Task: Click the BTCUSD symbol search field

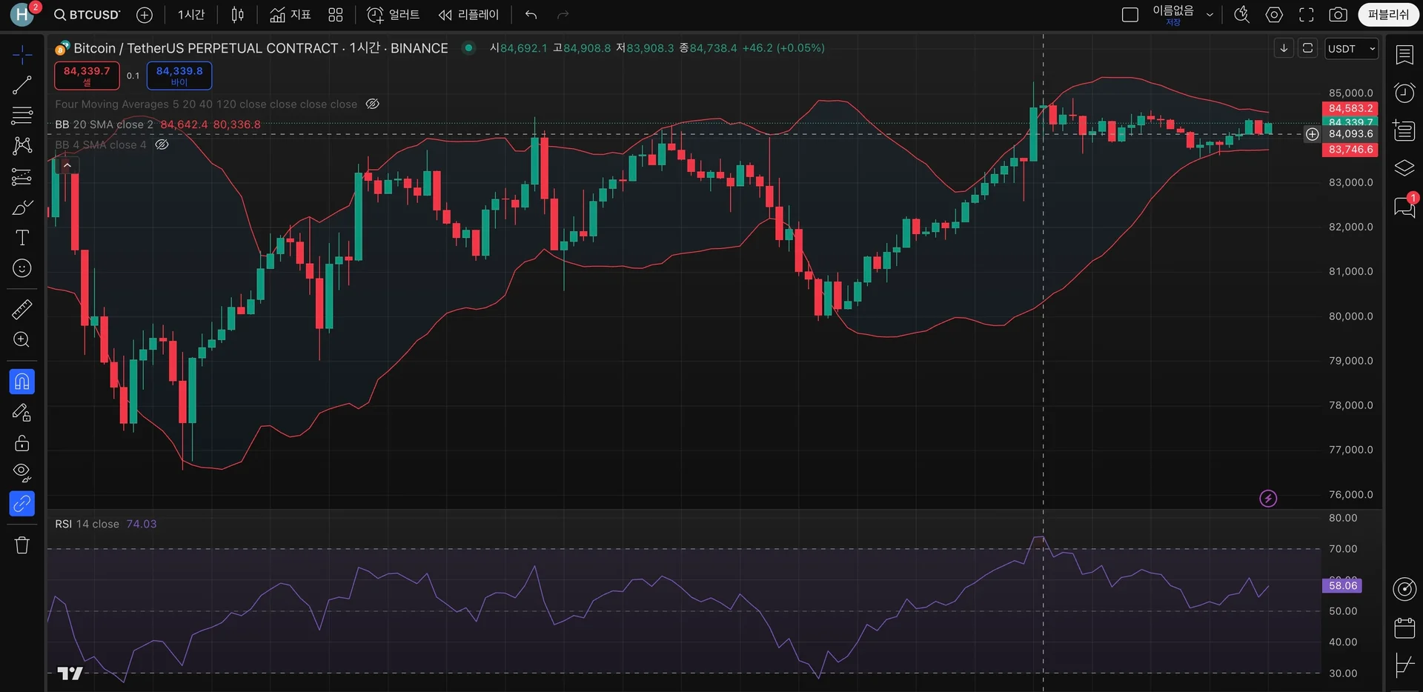Action: [x=87, y=15]
